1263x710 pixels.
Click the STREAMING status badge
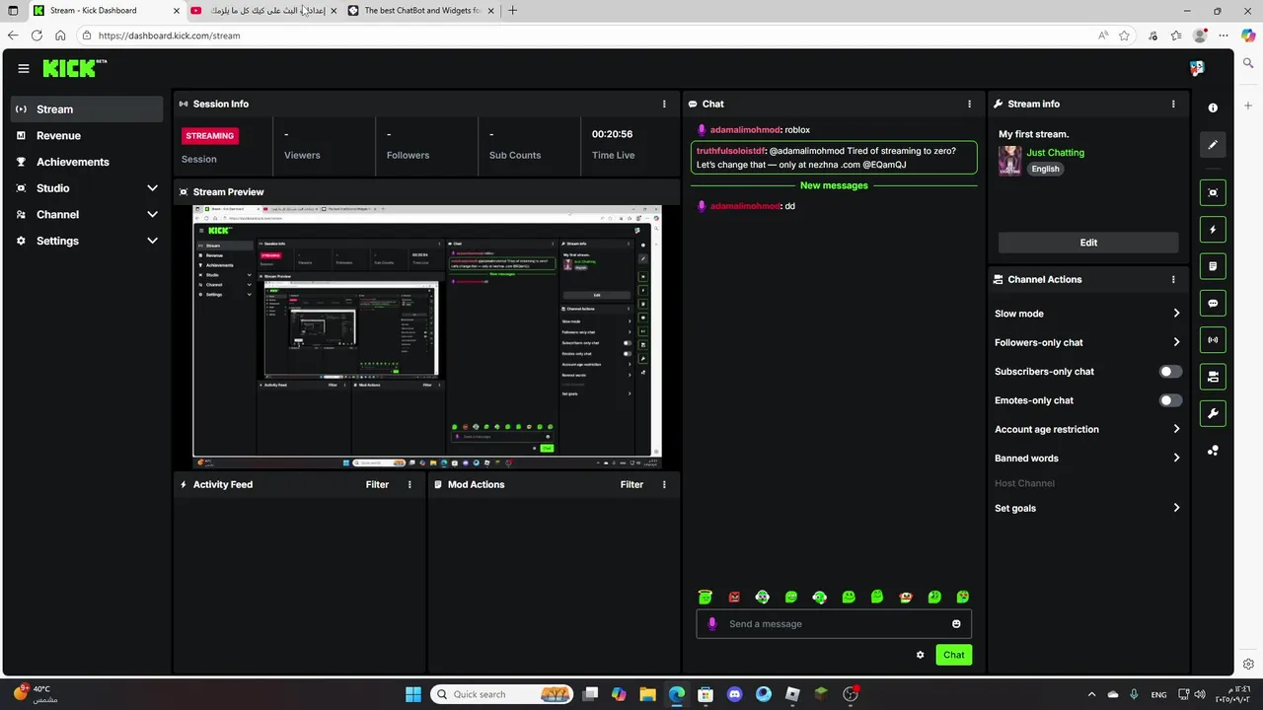(209, 135)
